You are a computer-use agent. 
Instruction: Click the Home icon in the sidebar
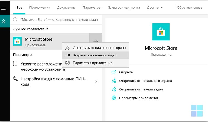[x=4, y=21]
